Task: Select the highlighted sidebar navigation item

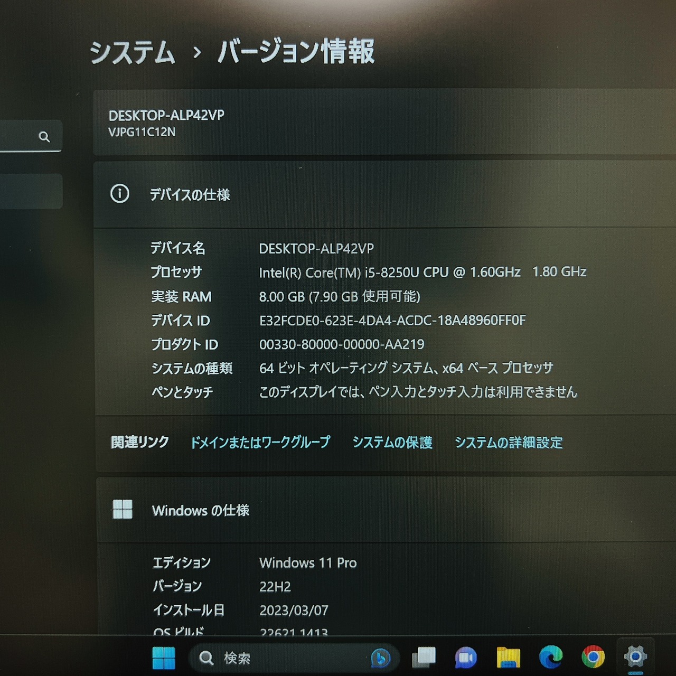Action: click(31, 191)
